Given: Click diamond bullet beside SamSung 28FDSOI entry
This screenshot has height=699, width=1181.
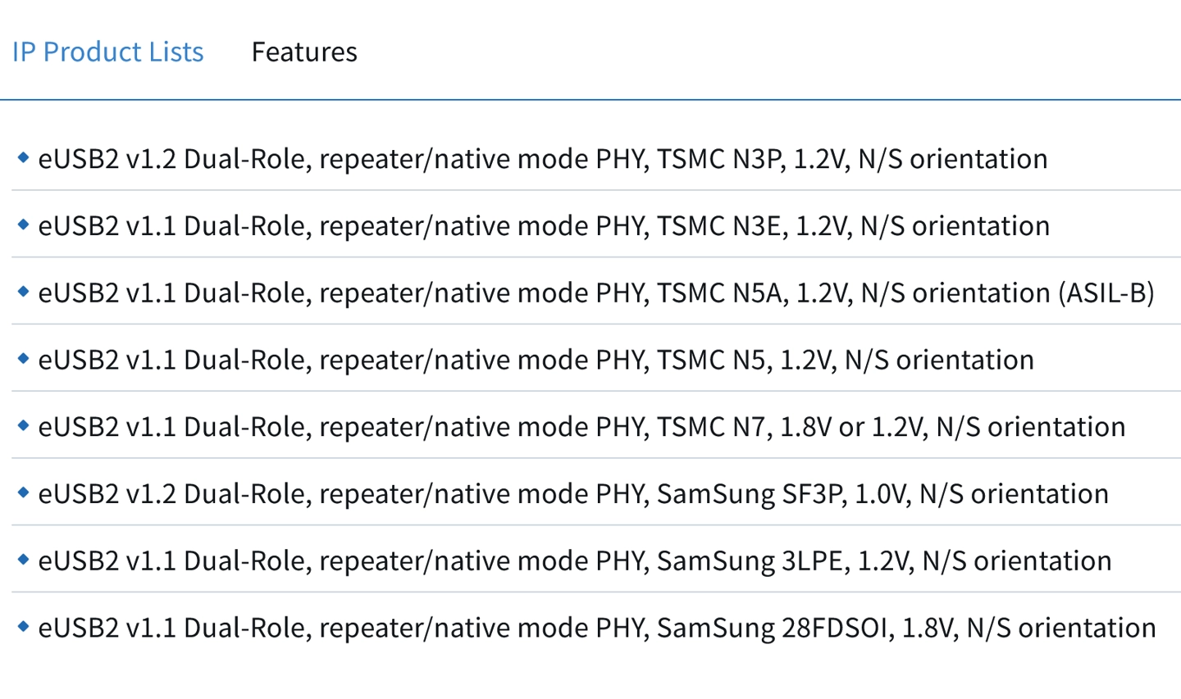Looking at the screenshot, I should 23,627.
